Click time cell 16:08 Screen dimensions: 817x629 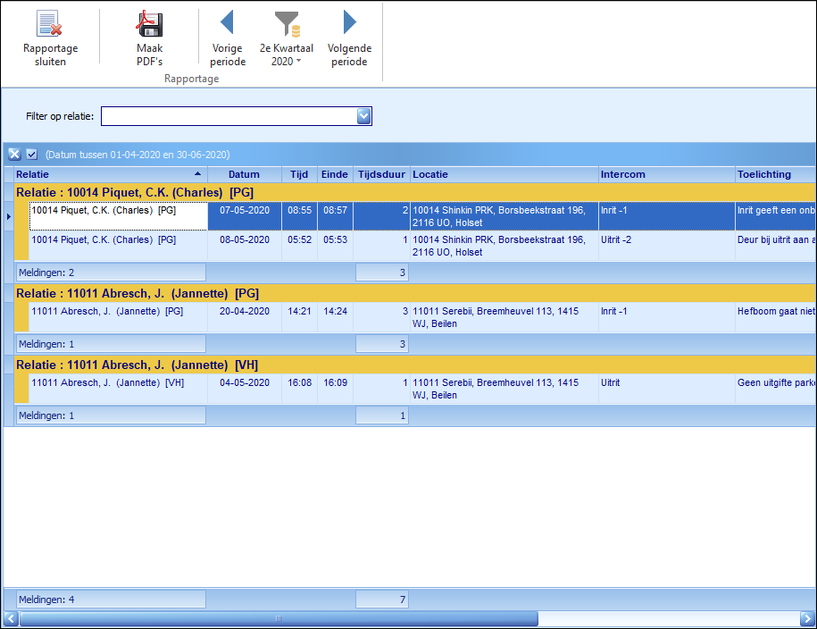point(299,389)
